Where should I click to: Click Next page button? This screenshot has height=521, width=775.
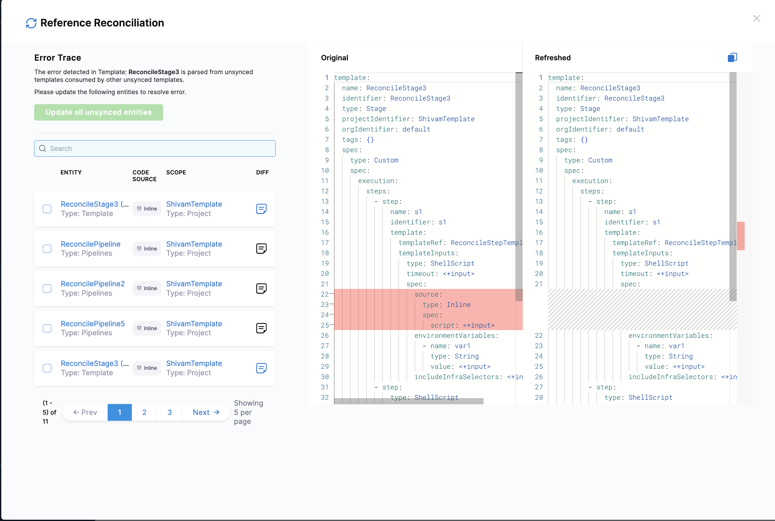pos(206,412)
